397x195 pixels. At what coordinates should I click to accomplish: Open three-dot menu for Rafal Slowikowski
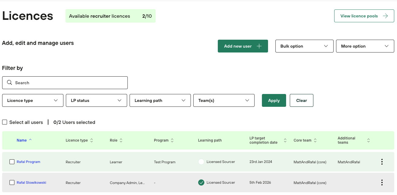[382, 182]
